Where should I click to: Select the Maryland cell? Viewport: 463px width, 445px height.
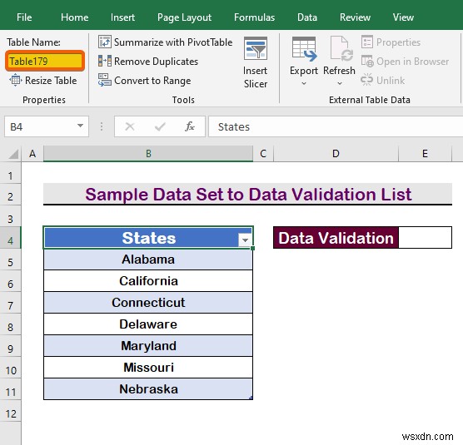[x=148, y=346]
